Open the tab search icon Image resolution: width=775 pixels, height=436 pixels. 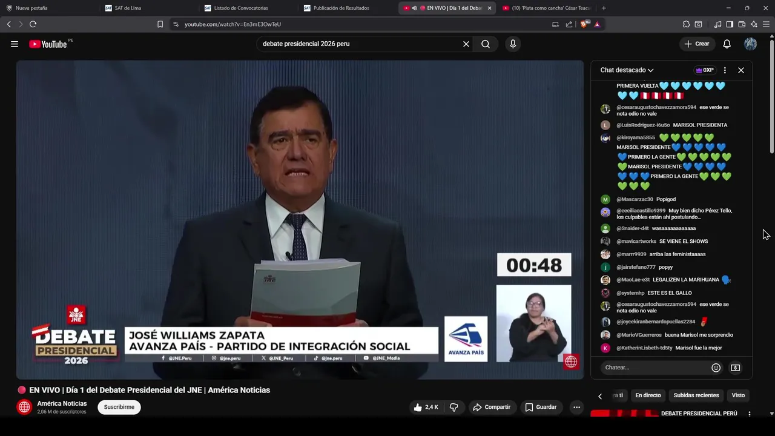(x=698, y=24)
